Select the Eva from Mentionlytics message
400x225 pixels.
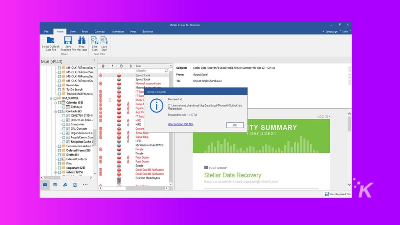tap(148, 178)
